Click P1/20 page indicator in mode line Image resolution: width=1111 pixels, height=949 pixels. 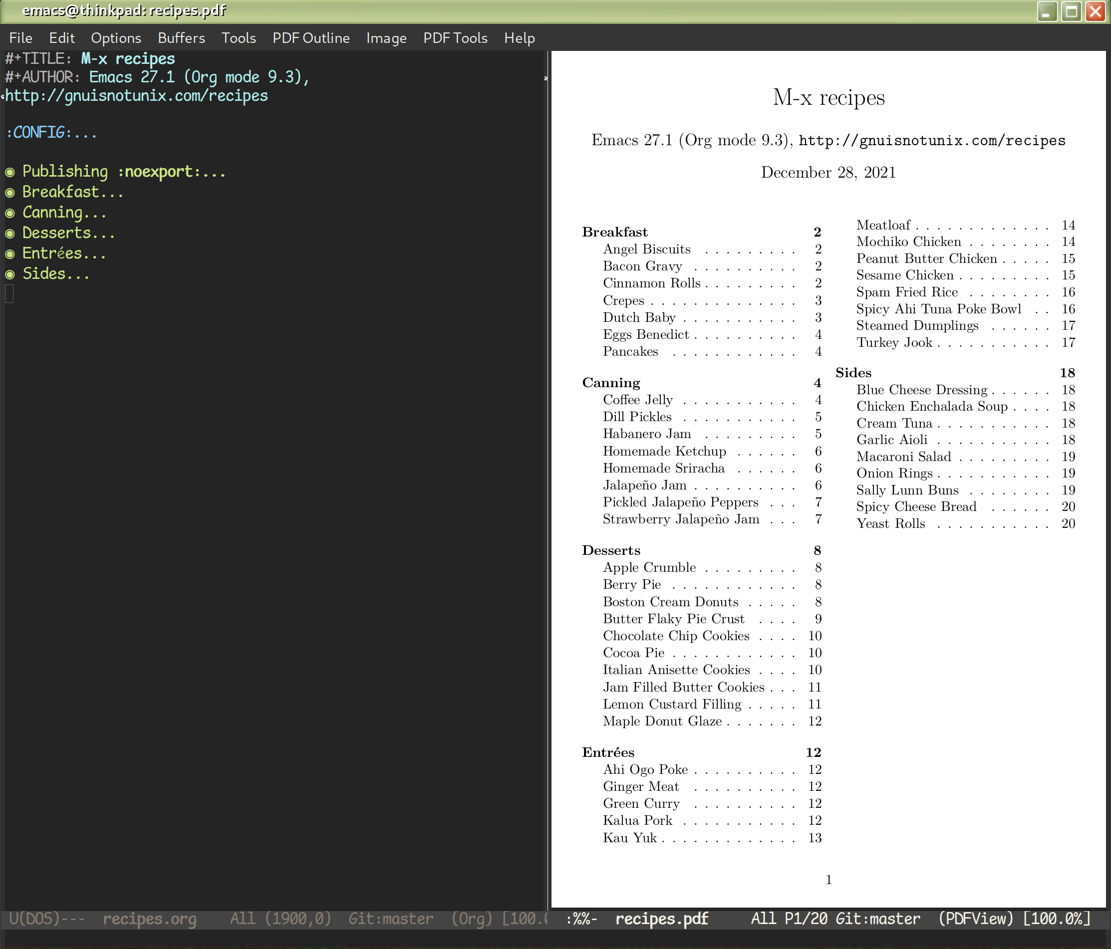click(806, 919)
